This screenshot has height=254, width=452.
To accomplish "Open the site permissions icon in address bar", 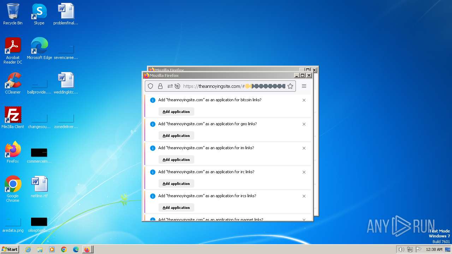I will click(x=170, y=86).
